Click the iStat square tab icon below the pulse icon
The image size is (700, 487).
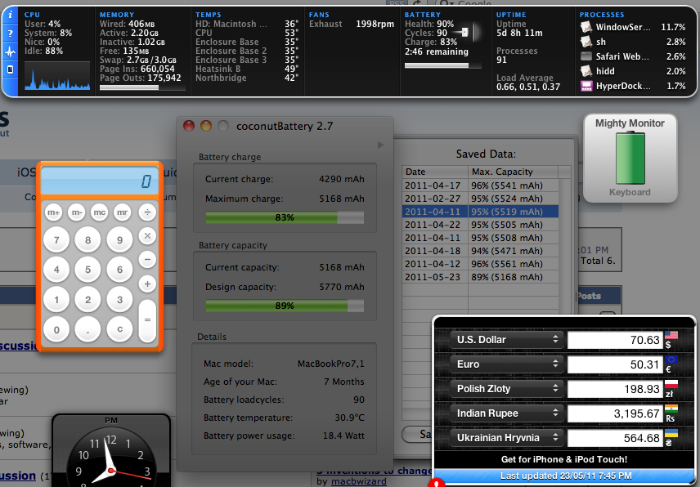[11, 69]
